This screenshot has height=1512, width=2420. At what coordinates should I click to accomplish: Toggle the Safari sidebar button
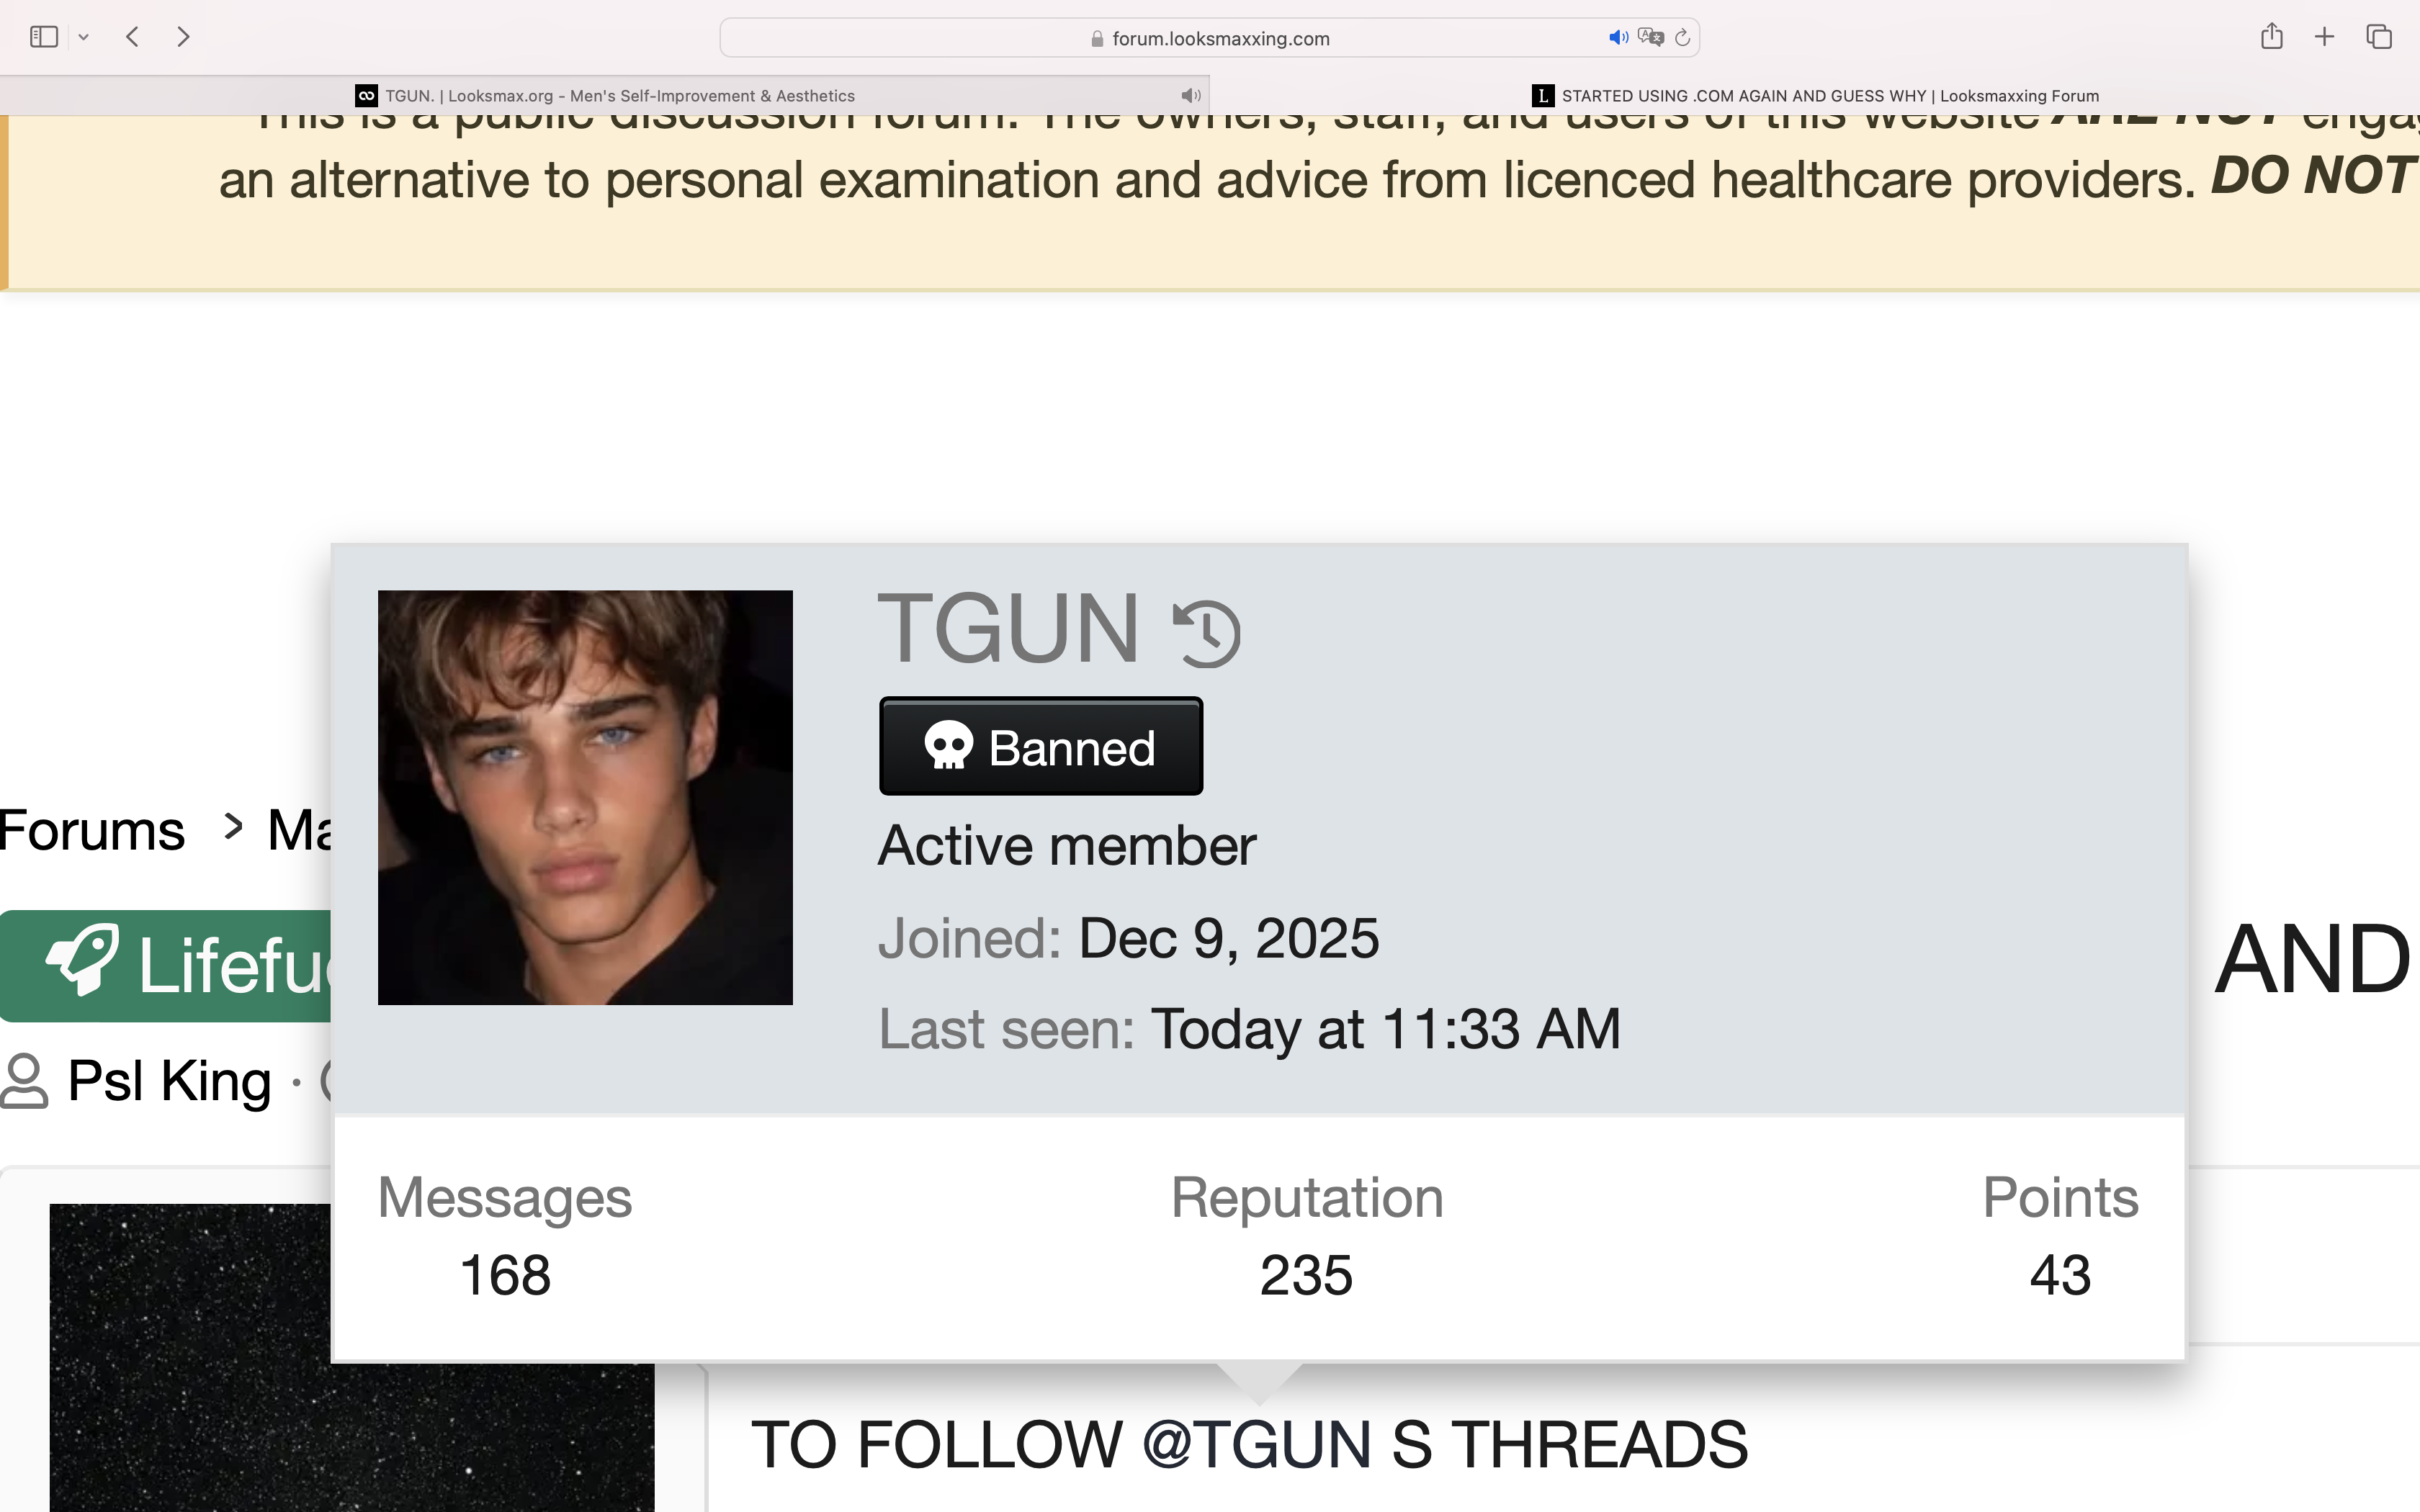[44, 37]
